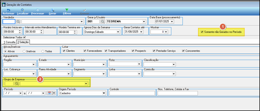Click the Gerar p/Usuário code field 001
The height and width of the screenshot is (111, 260).
click(x=93, y=21)
